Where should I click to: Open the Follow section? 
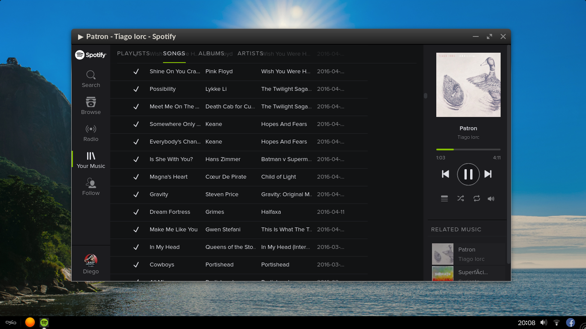tap(91, 187)
